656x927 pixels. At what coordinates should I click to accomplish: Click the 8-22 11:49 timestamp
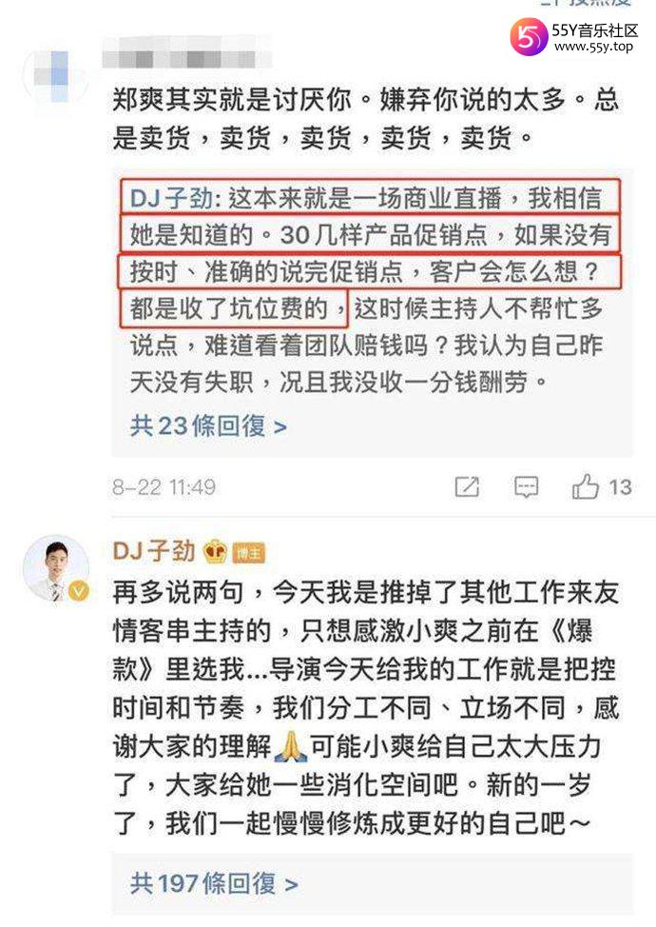(164, 487)
